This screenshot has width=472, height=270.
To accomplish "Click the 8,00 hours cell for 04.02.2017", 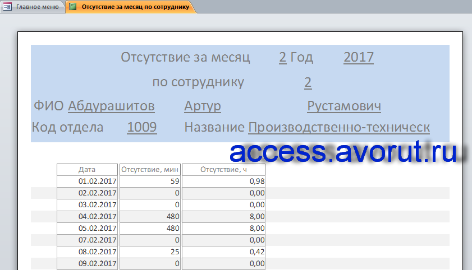I will point(224,217).
